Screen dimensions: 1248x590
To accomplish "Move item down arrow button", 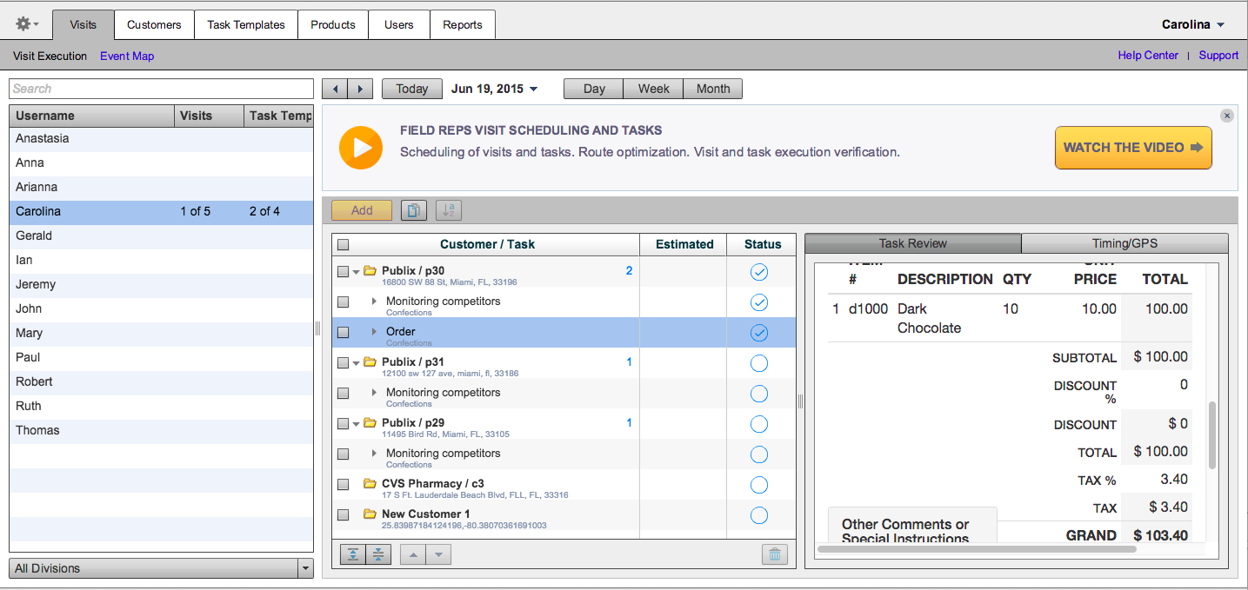I will point(438,554).
